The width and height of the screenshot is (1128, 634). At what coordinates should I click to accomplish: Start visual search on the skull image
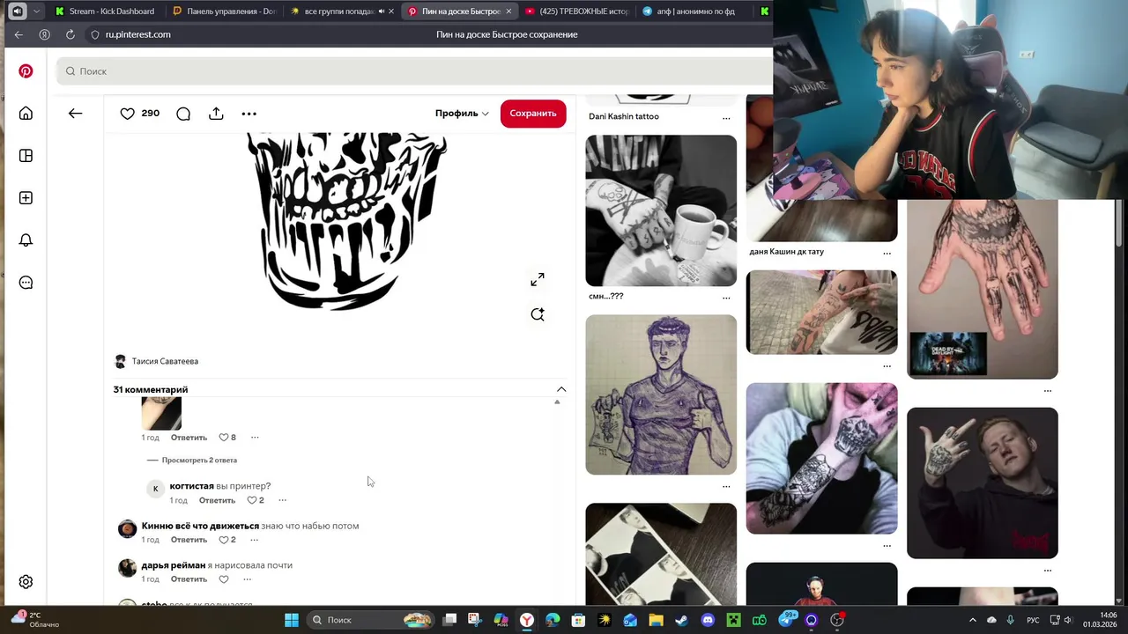(538, 314)
